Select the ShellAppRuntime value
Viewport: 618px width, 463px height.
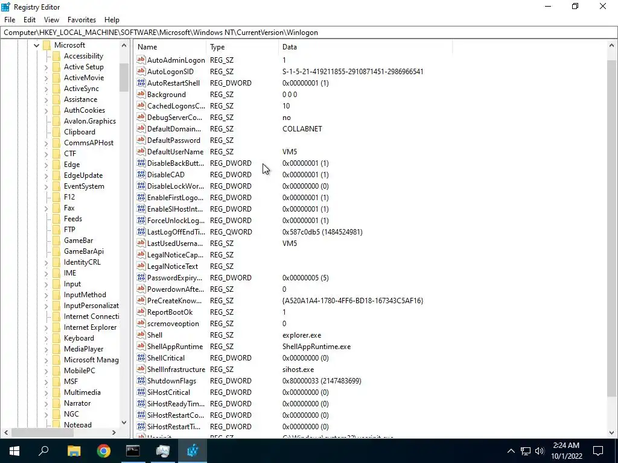(x=175, y=346)
